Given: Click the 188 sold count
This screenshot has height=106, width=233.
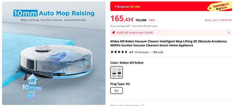Looking at the screenshot, I should (158, 52).
